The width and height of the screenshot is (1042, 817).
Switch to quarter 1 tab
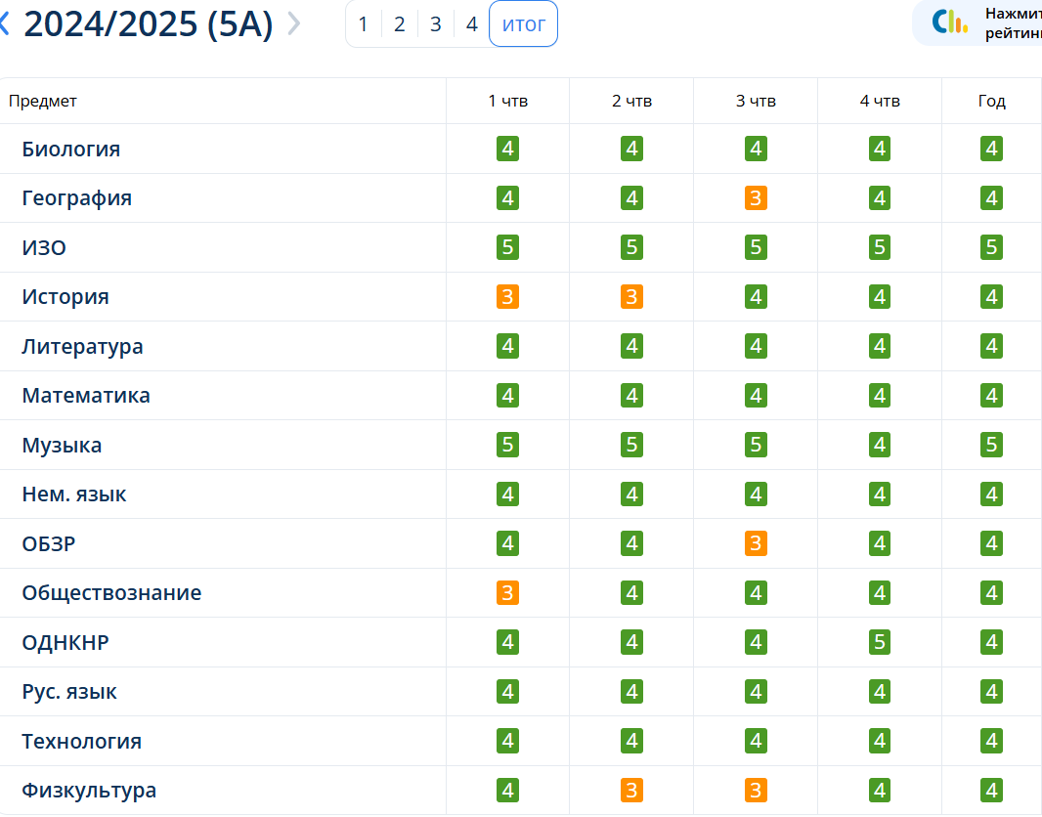click(363, 24)
